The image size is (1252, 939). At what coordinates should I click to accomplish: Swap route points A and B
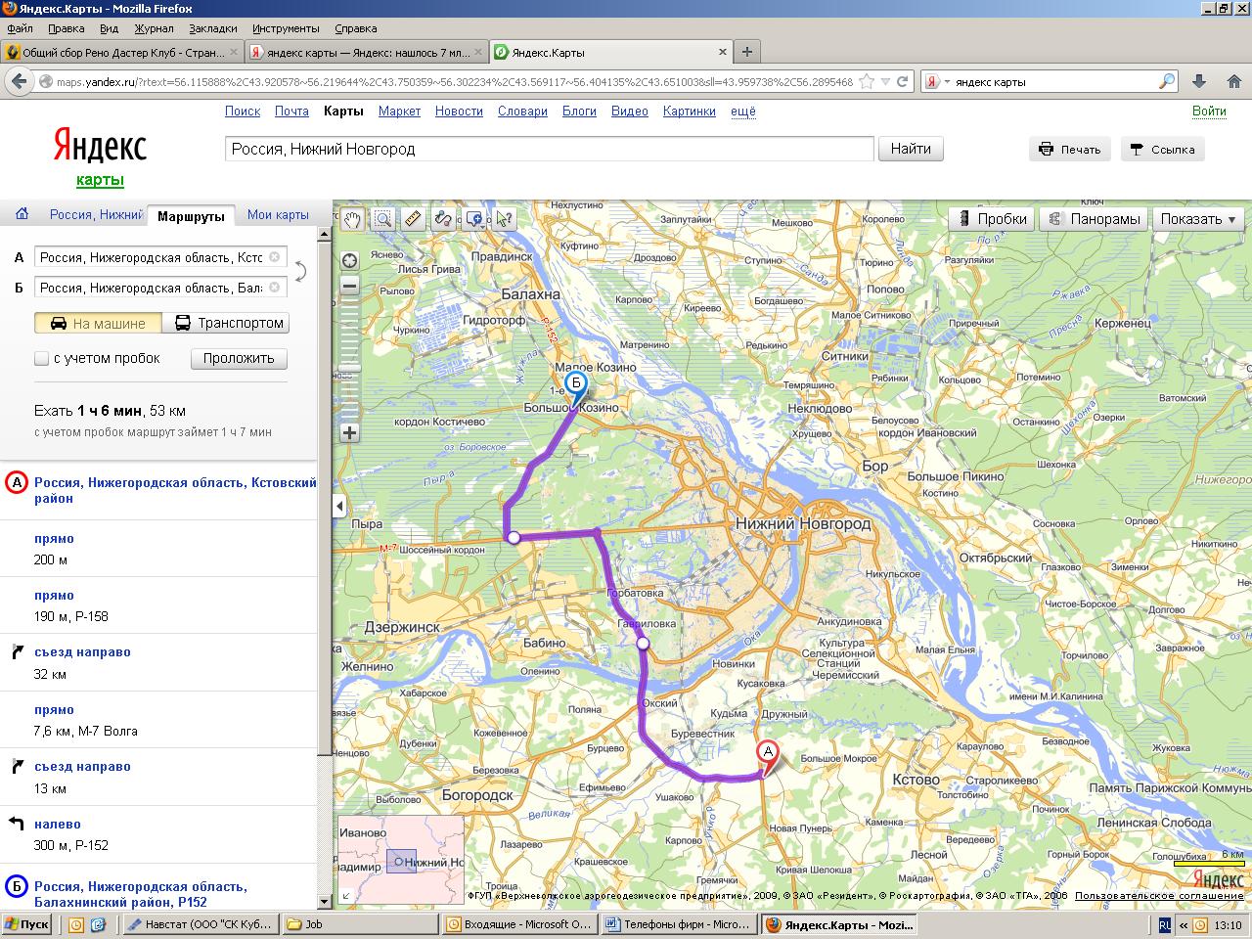299,272
